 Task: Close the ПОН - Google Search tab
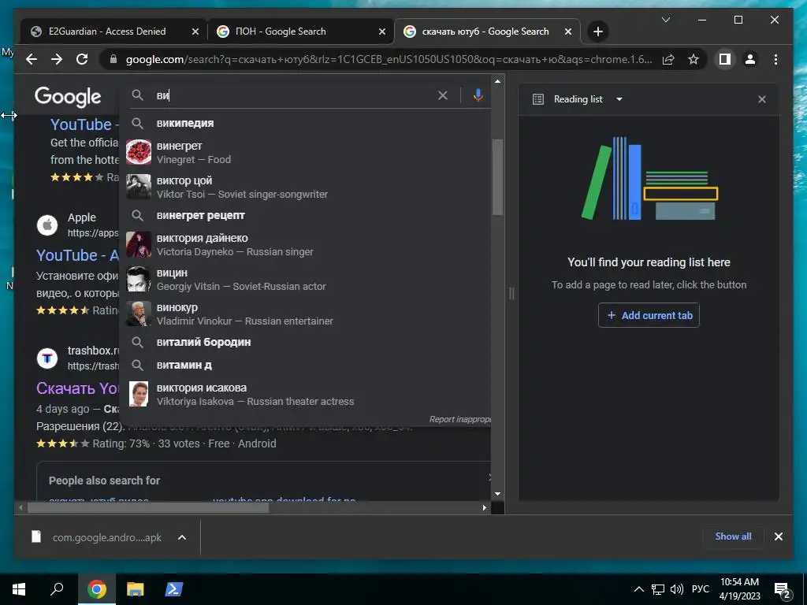pos(382,32)
